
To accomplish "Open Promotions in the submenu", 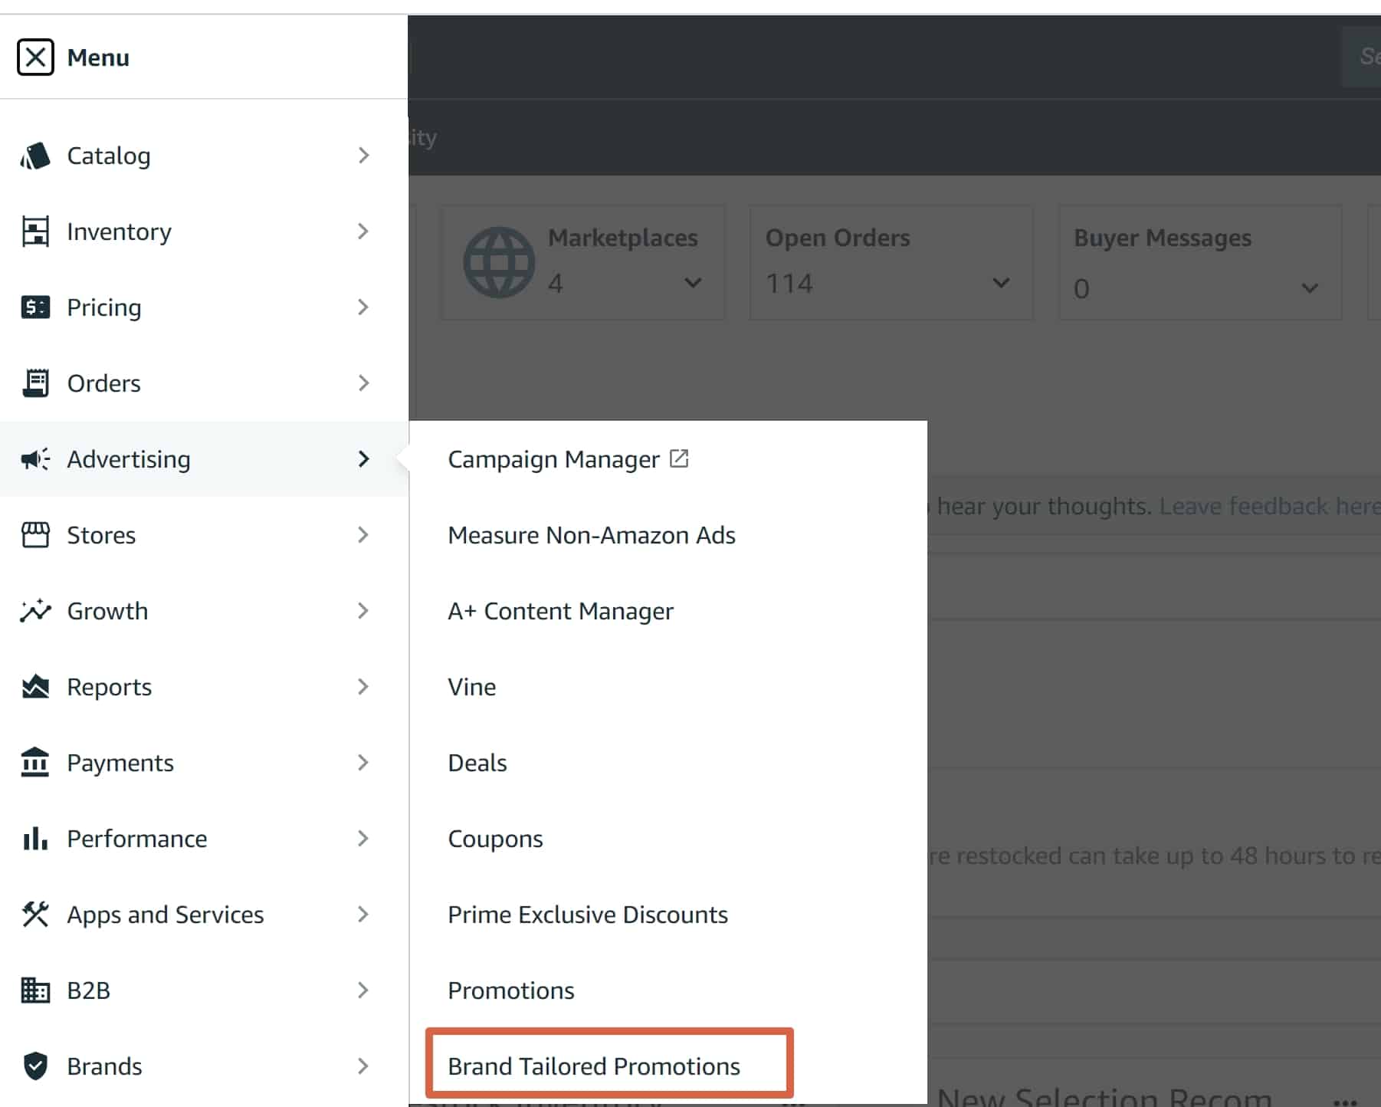I will tap(511, 990).
